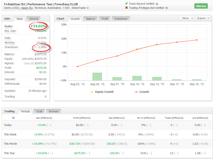213x159 pixels.
Task: Click the Pips (Difference) column header
Action: [117, 118]
